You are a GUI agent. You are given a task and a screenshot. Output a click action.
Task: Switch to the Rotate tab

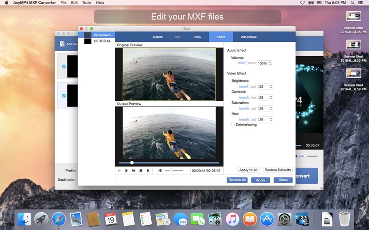click(x=158, y=37)
